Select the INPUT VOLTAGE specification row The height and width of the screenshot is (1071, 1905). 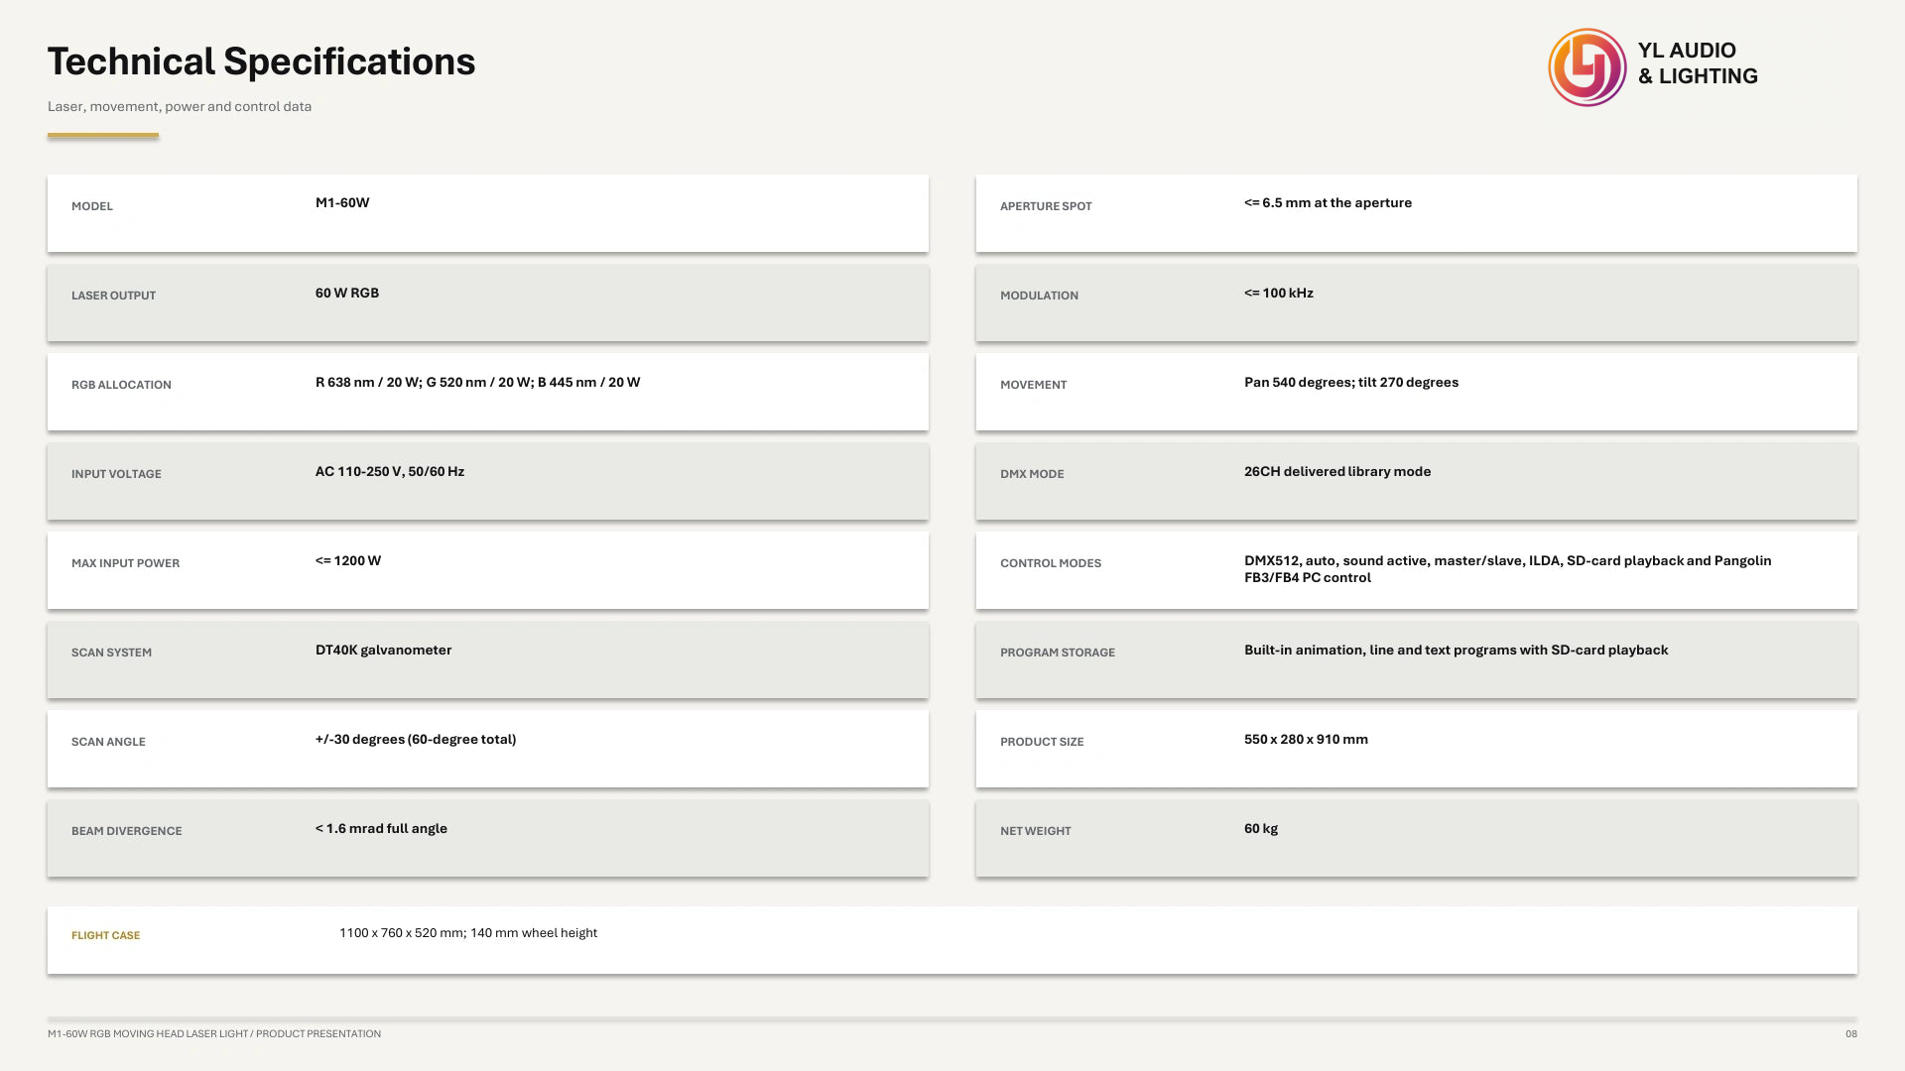click(488, 481)
